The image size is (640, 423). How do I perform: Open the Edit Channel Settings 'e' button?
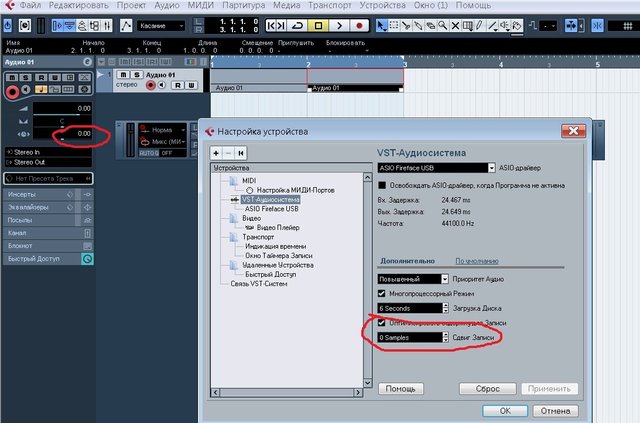point(87,62)
